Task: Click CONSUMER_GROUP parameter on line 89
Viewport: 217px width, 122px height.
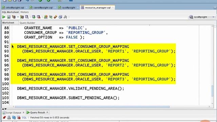Action: [40, 33]
